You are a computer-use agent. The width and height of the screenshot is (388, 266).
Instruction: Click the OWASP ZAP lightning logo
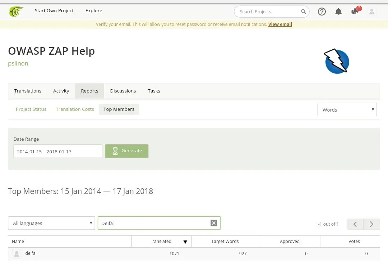pyautogui.click(x=337, y=61)
